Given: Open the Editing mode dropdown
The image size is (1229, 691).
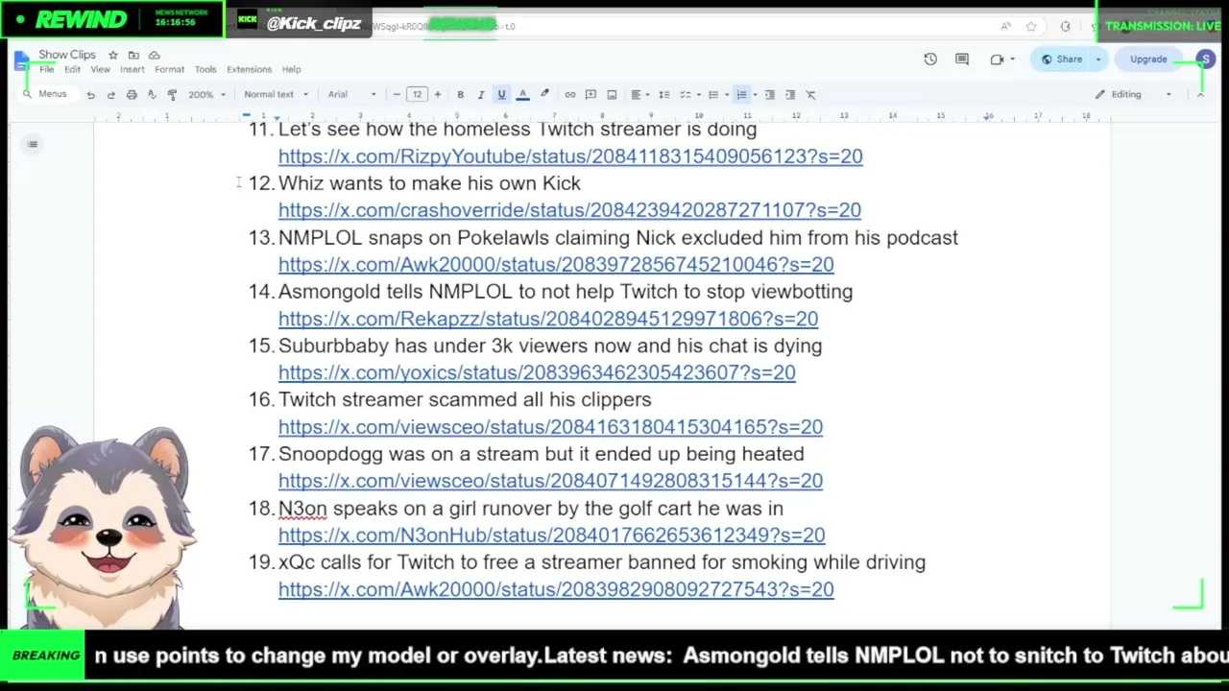Looking at the screenshot, I should point(1134,94).
